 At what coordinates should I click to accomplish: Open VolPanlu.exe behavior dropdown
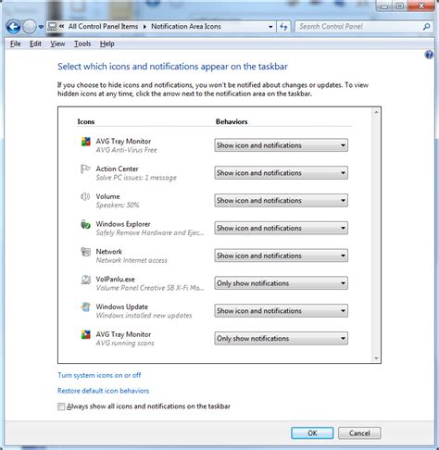coord(281,283)
